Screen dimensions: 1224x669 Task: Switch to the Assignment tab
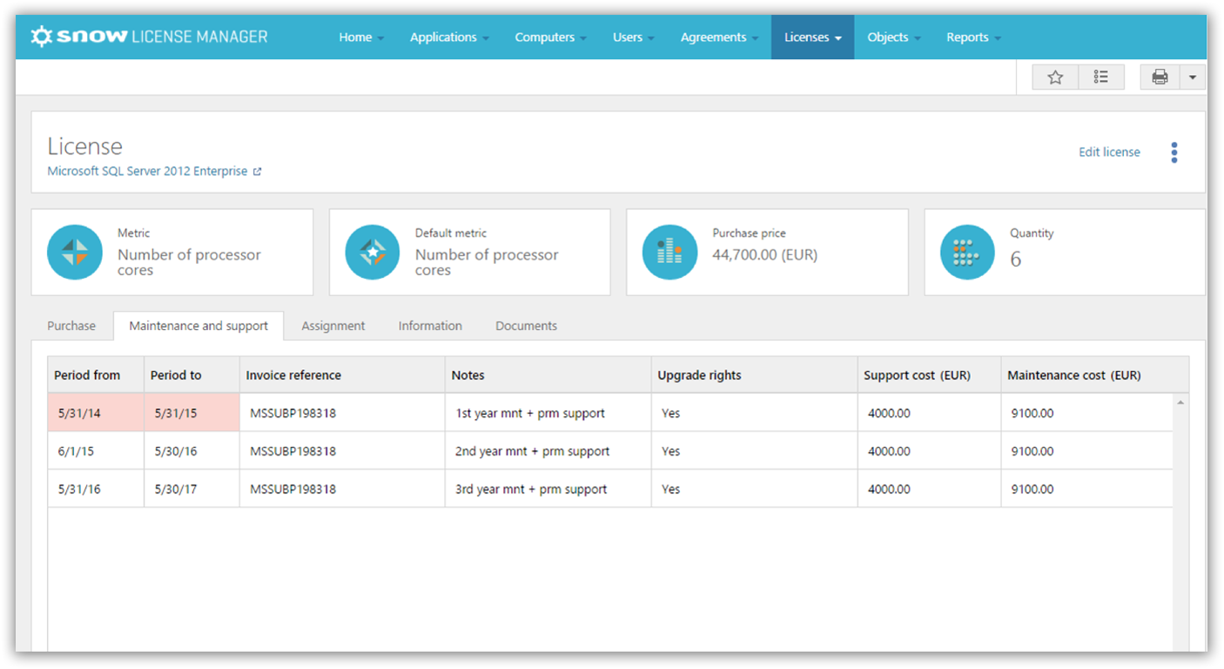(x=333, y=326)
